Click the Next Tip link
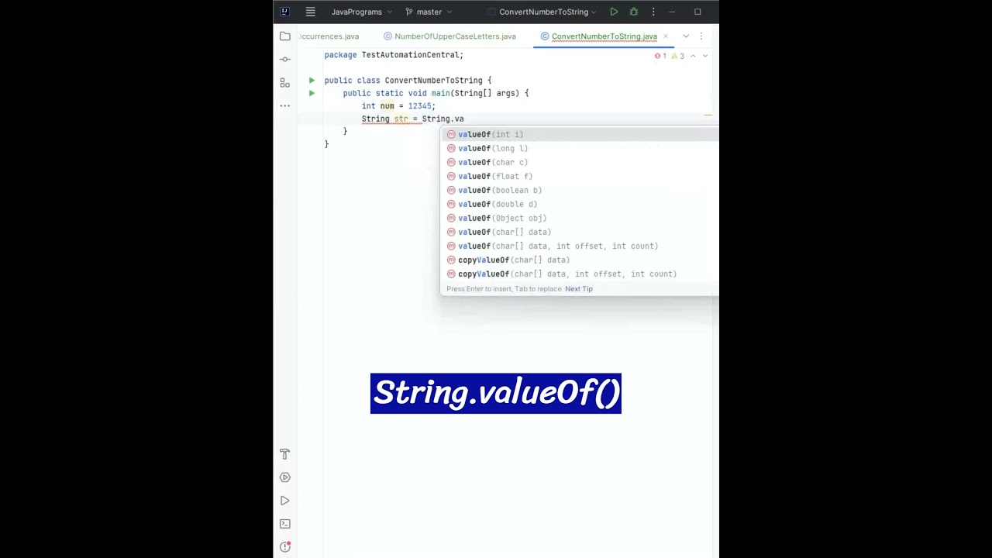The width and height of the screenshot is (992, 558). [578, 288]
